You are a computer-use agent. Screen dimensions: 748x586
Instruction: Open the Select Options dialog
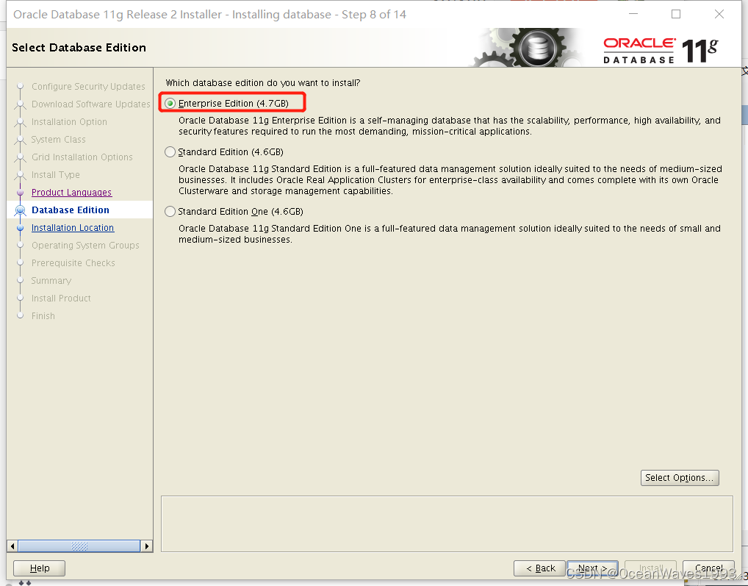click(x=680, y=478)
